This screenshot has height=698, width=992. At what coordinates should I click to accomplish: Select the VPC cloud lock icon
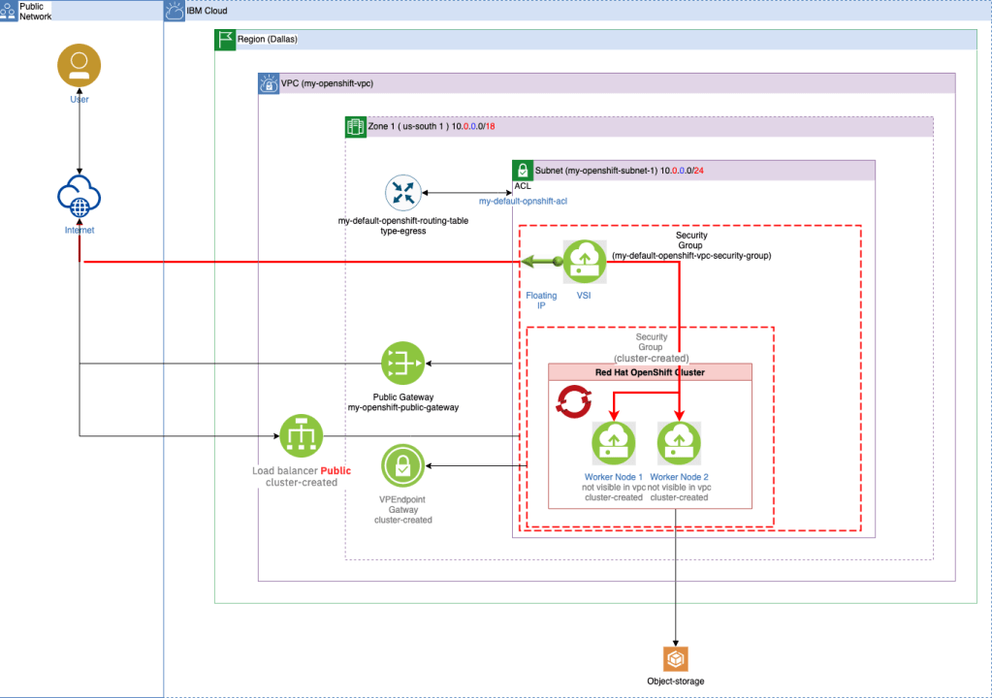(268, 84)
